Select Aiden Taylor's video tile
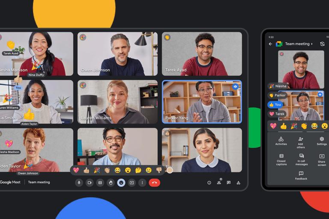The height and width of the screenshot is (219, 329). (x=36, y=150)
